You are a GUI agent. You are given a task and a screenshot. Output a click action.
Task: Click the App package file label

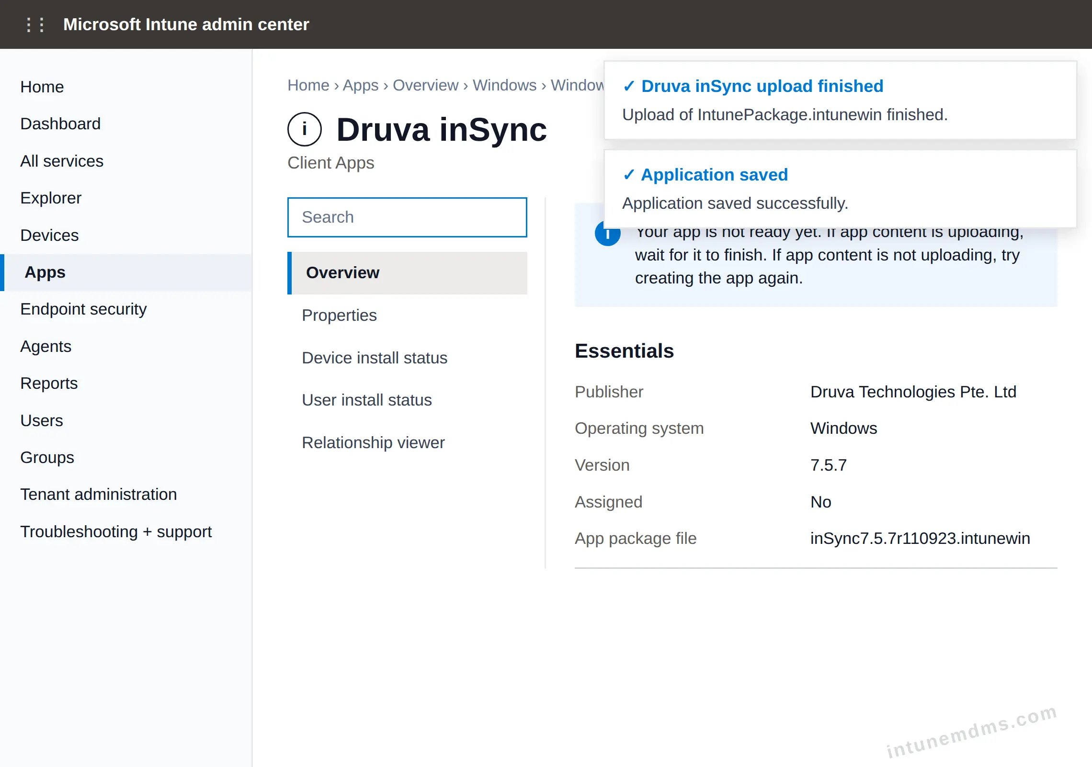[636, 538]
